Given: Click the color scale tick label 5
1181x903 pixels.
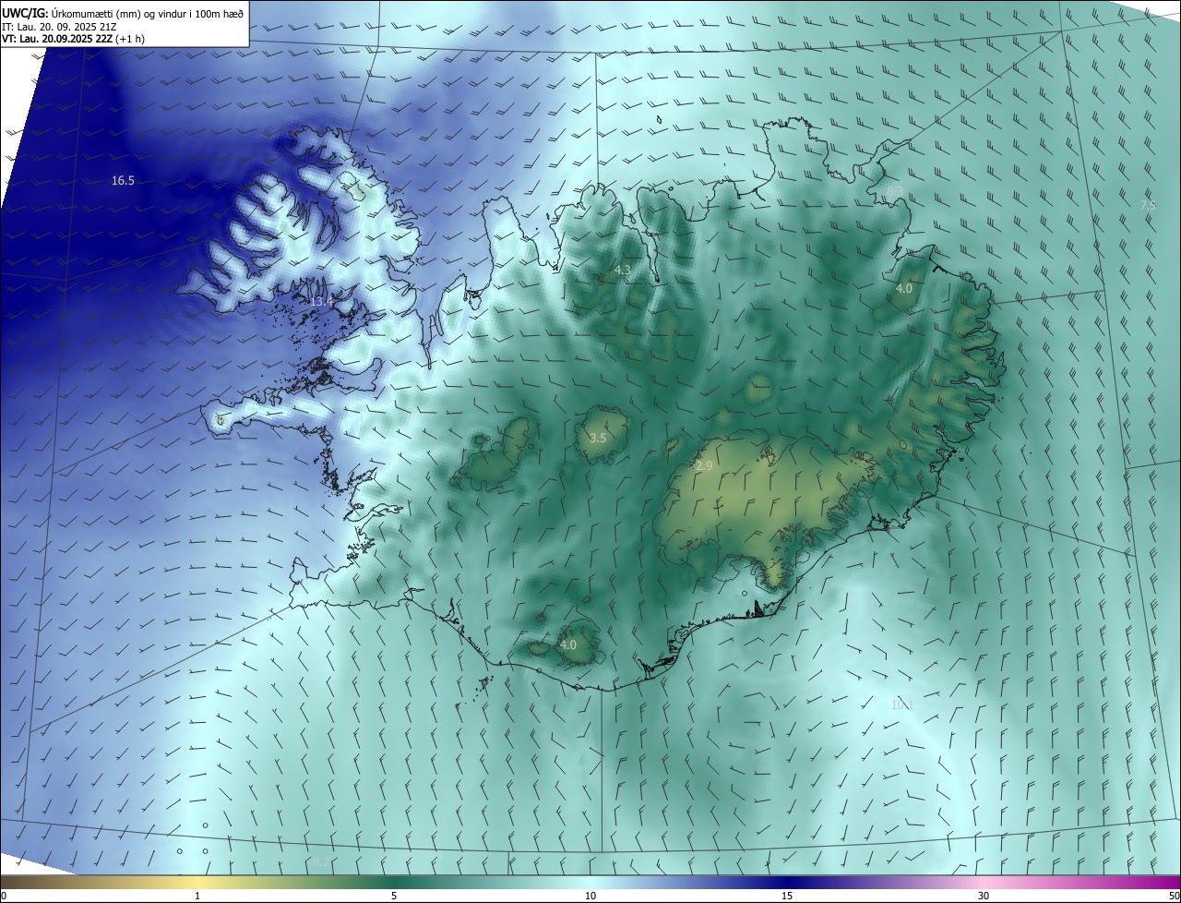Looking at the screenshot, I should coord(394,896).
